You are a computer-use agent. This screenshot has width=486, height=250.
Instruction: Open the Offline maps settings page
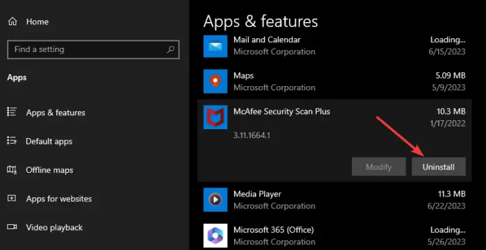pyautogui.click(x=49, y=170)
